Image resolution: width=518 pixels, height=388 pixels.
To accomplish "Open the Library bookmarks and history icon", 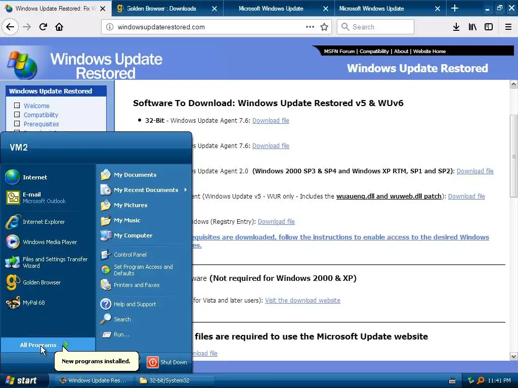I will [472, 27].
